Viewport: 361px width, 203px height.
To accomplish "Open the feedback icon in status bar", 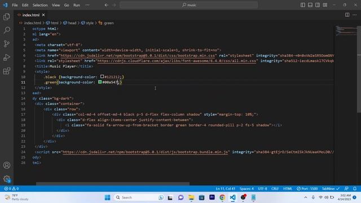I will coord(346,188).
